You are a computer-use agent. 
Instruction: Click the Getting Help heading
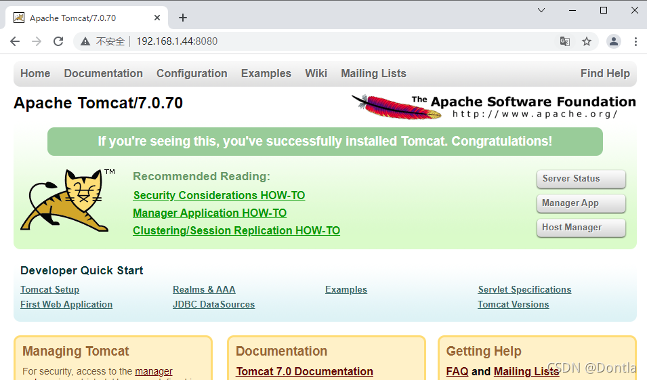click(484, 351)
